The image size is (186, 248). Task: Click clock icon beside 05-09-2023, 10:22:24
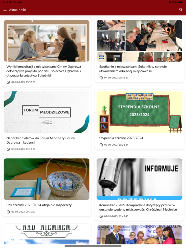[x=101, y=145]
